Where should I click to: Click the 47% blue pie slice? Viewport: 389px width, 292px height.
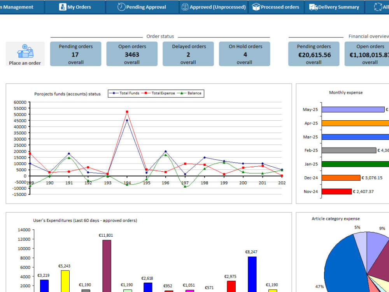pos(345,266)
